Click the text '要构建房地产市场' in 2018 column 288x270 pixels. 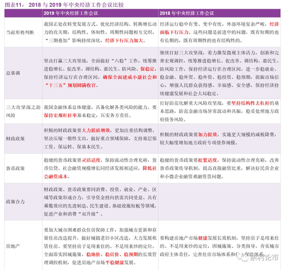coord(179,238)
